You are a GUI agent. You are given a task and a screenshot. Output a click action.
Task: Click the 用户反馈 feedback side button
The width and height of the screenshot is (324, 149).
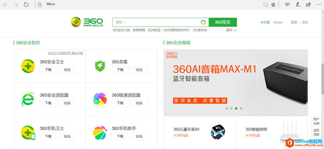click(x=316, y=121)
